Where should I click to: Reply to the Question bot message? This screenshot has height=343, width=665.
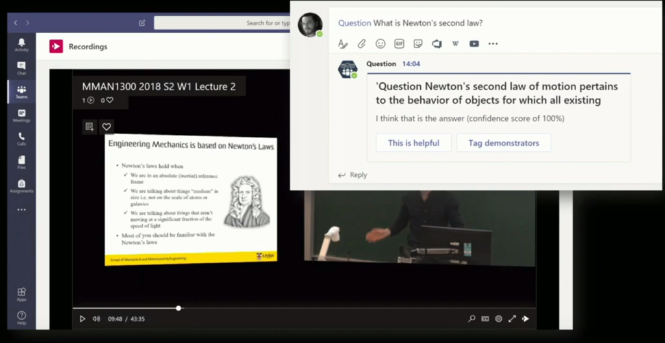[x=353, y=175]
